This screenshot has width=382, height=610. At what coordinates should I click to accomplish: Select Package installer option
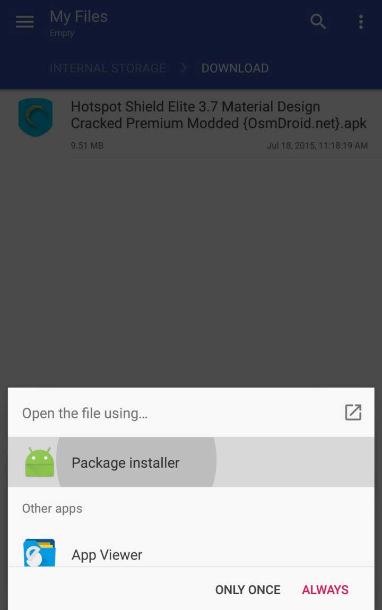[191, 462]
